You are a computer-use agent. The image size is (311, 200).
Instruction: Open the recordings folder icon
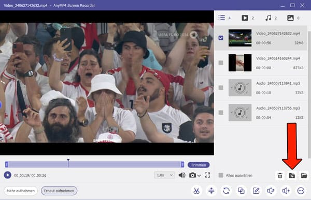pos(304,176)
